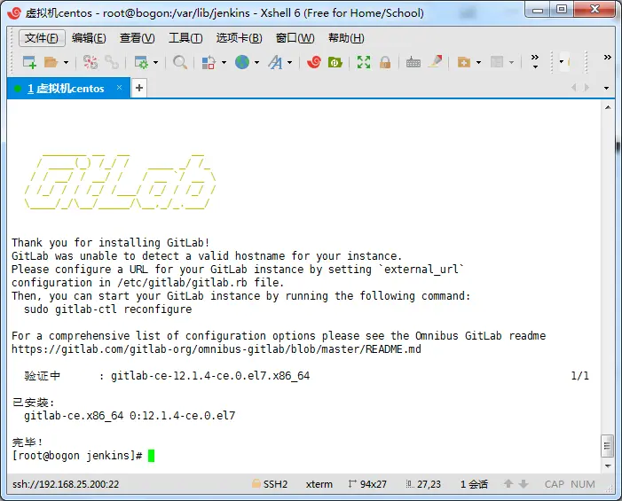Launch Xmanager via red swirl icon
Screen dimensions: 622x501
(314, 62)
